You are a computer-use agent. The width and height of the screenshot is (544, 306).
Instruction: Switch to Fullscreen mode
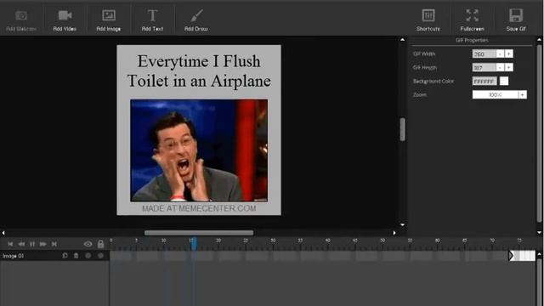click(x=472, y=20)
